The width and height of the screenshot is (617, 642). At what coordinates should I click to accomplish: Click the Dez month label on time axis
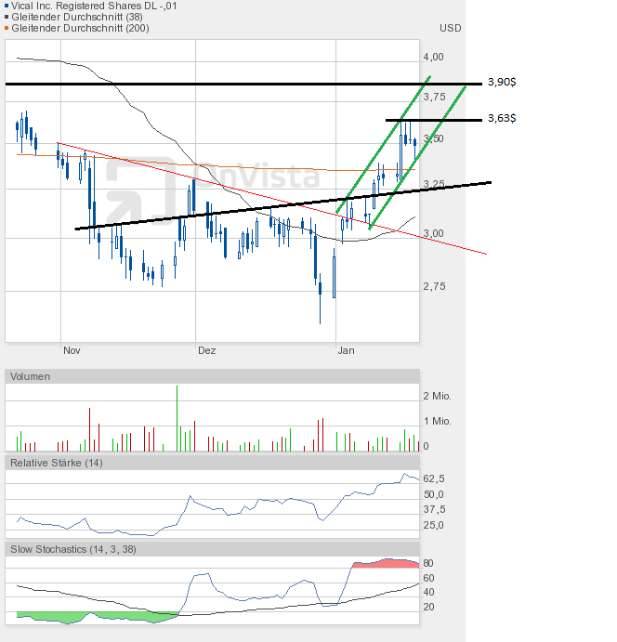coord(206,351)
